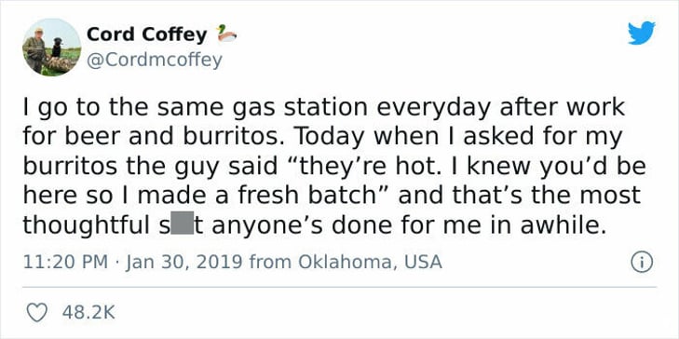Open the tweet info icon
The image size is (679, 339).
pyautogui.click(x=642, y=263)
